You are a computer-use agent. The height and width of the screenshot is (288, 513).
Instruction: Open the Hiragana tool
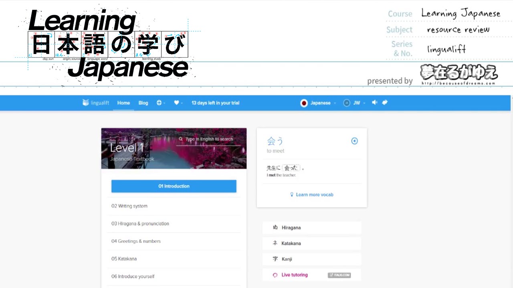(x=312, y=228)
